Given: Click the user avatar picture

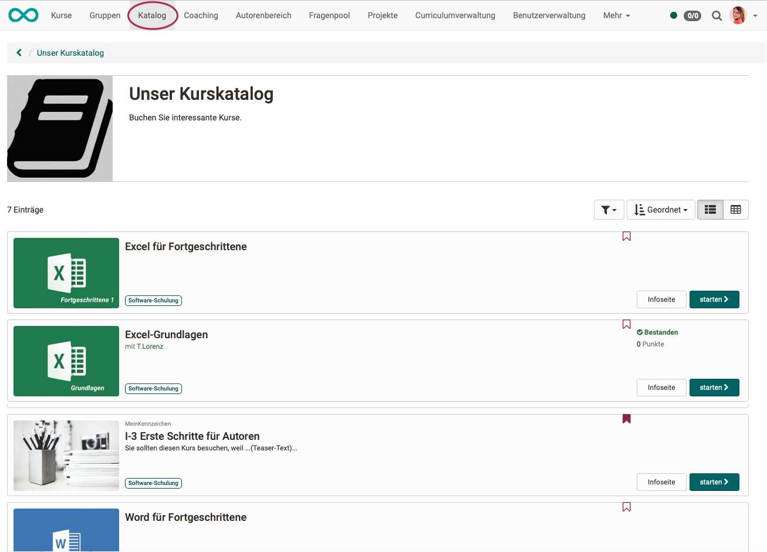Looking at the screenshot, I should (738, 15).
